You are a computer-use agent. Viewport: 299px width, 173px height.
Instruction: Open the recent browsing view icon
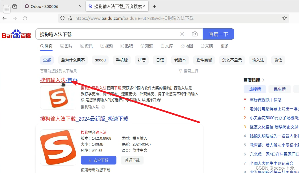pos(15,6)
